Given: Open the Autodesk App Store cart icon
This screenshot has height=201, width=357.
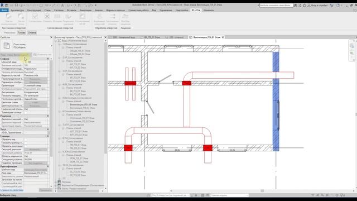Looking at the screenshot, I should pyautogui.click(x=332, y=5).
